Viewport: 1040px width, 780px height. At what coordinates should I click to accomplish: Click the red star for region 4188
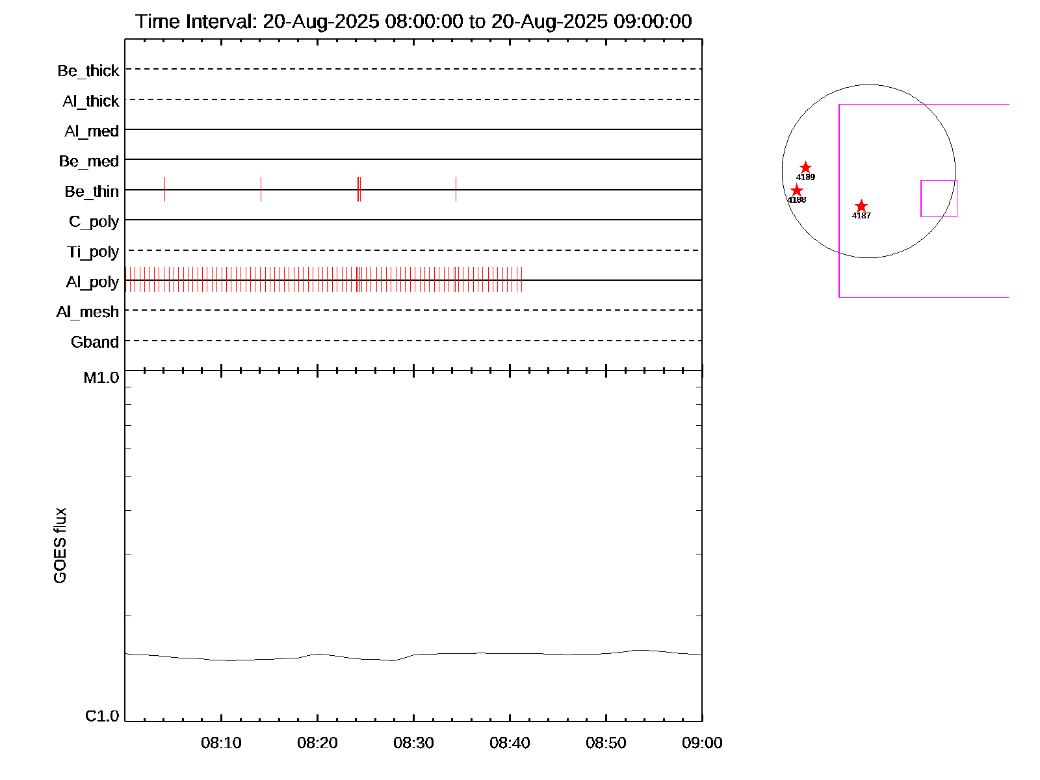pos(796,190)
